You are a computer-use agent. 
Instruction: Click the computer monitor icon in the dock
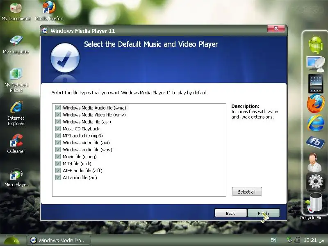[x=315, y=64]
